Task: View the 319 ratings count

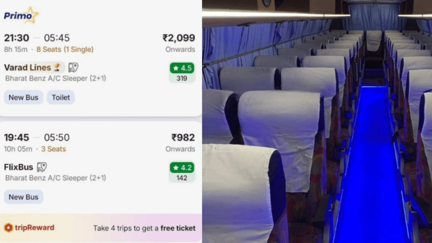Action: pyautogui.click(x=182, y=78)
